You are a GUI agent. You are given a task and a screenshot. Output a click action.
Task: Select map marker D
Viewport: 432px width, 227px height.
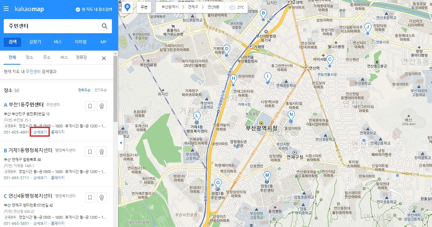227,50
